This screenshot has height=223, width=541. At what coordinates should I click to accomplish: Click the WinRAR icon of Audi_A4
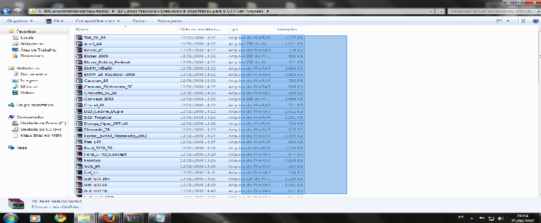pos(79,44)
